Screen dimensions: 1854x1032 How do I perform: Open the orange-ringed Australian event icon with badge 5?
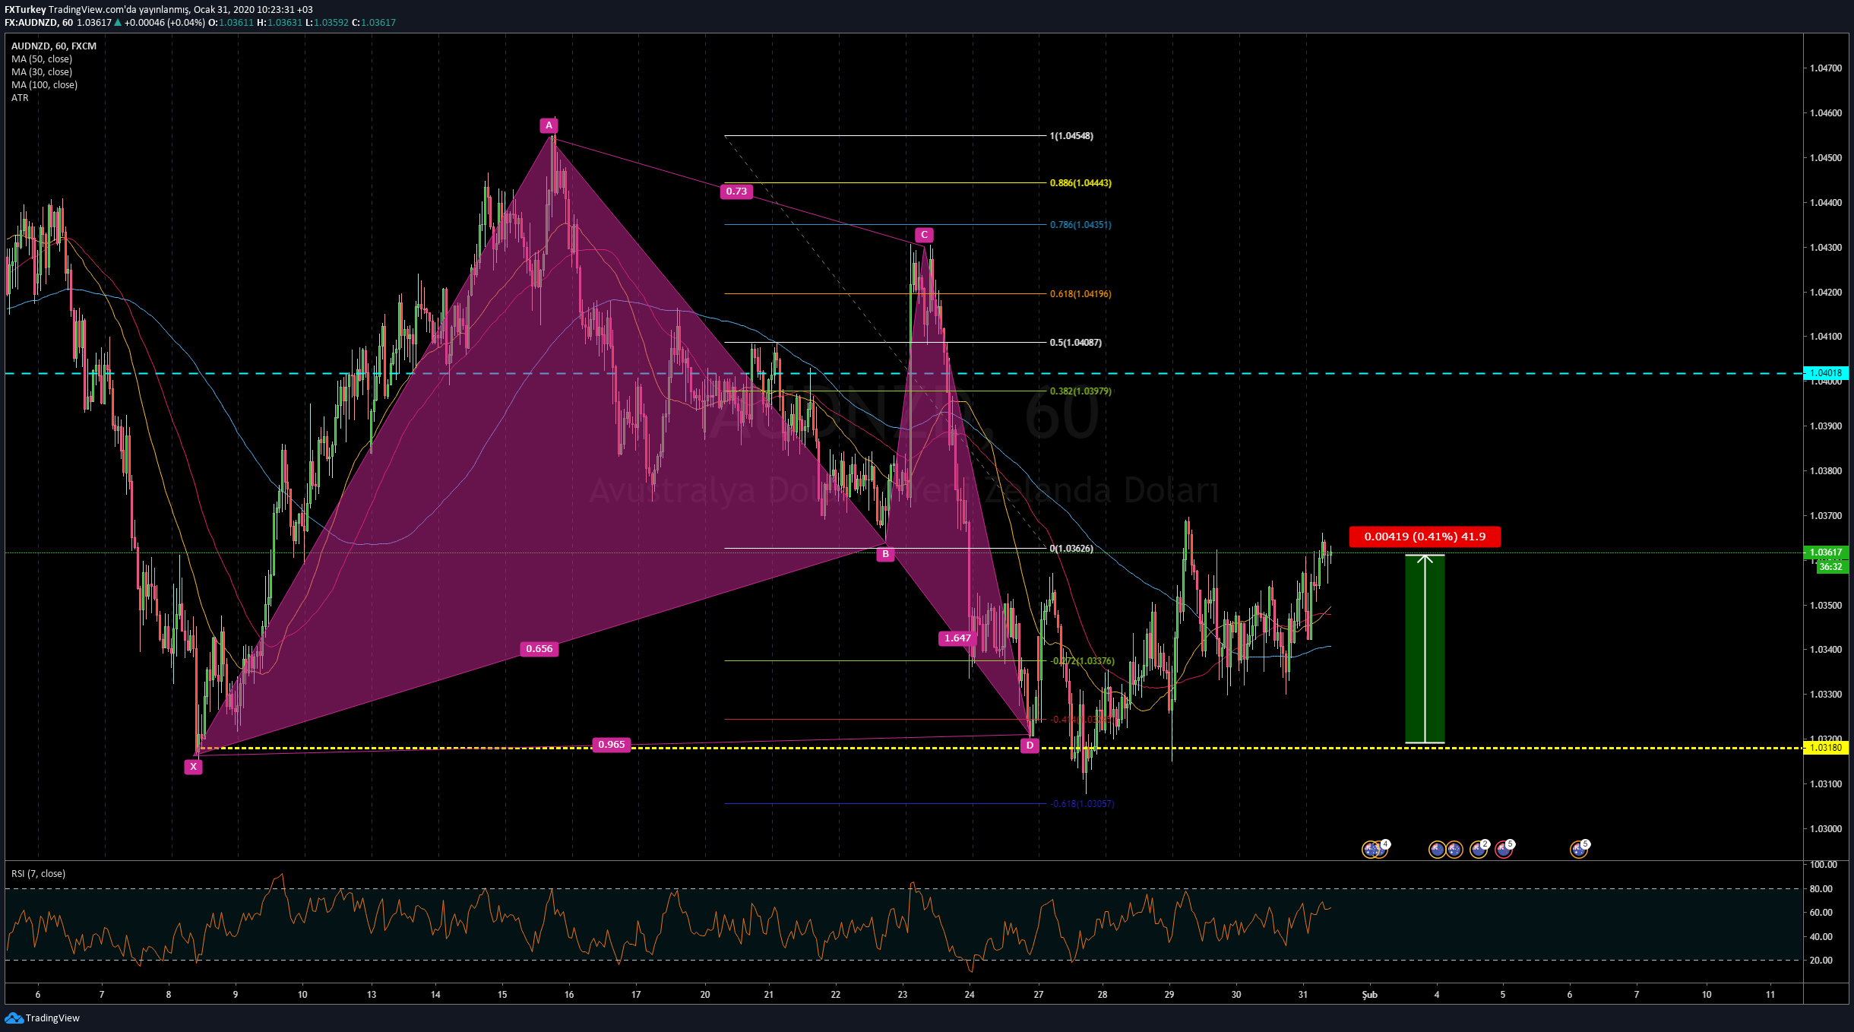[1579, 849]
